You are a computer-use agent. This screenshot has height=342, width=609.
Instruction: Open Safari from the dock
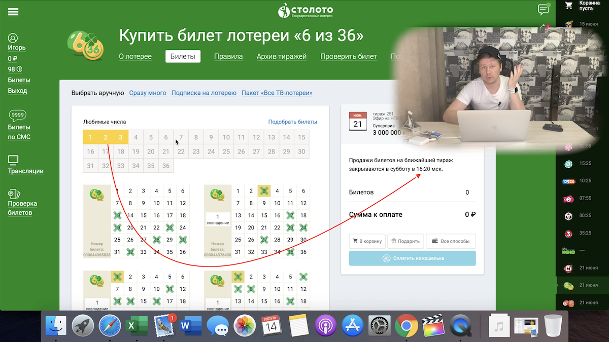(110, 325)
